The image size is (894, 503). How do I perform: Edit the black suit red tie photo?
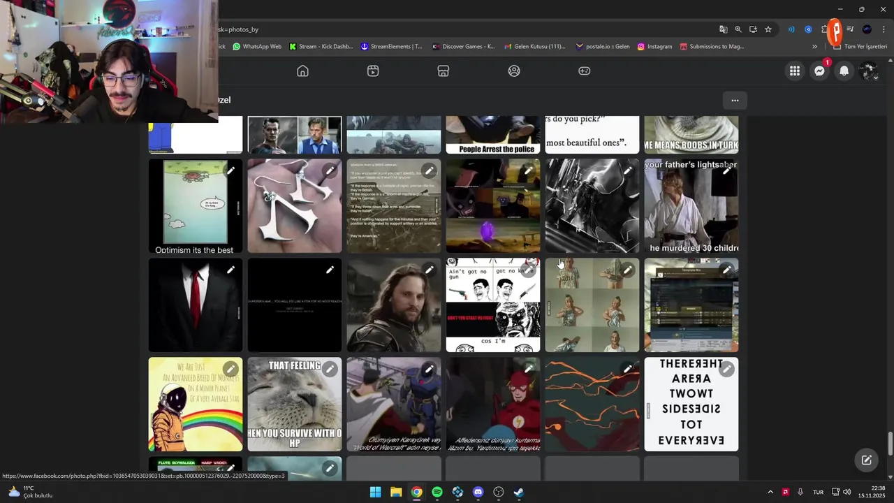230,270
